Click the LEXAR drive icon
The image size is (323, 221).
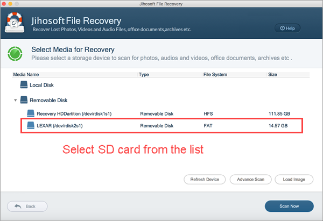point(31,125)
